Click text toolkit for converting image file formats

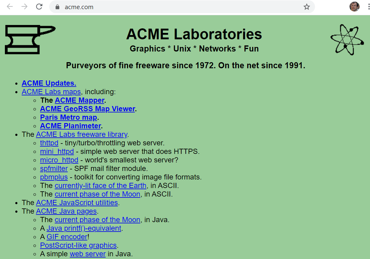pos(138,177)
